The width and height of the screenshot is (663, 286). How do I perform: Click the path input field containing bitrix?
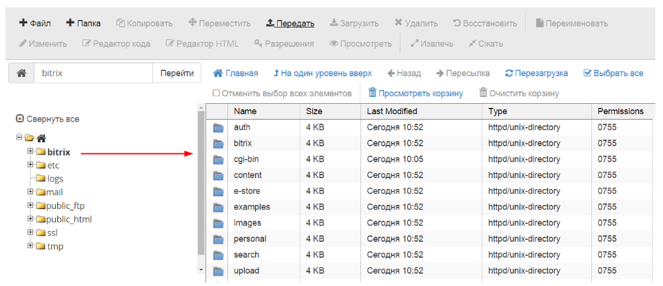click(x=93, y=73)
